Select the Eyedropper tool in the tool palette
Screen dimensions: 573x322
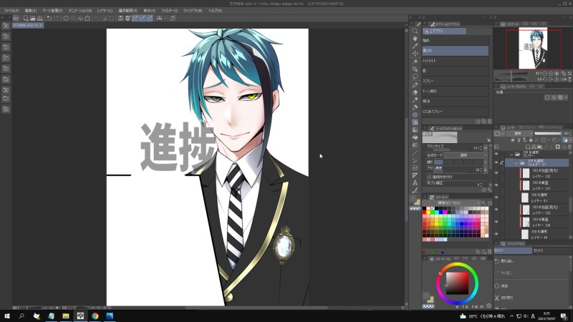(x=415, y=46)
